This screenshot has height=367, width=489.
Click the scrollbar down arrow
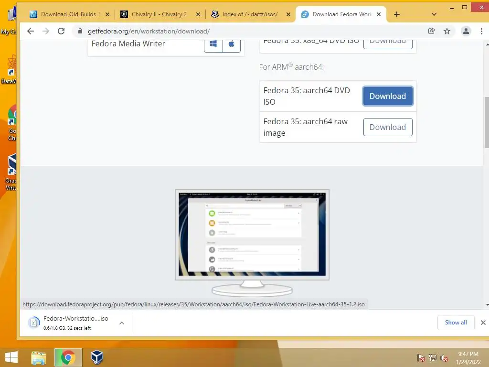pyautogui.click(x=487, y=304)
